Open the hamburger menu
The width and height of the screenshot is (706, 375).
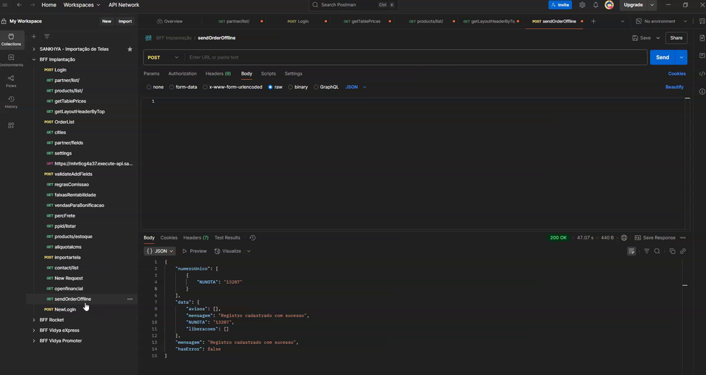tap(5, 5)
